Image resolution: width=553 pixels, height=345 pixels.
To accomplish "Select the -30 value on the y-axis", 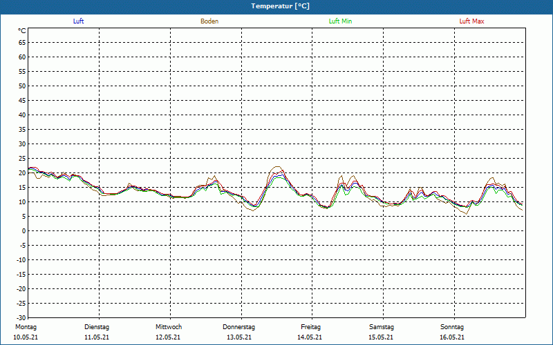I will pos(21,317).
